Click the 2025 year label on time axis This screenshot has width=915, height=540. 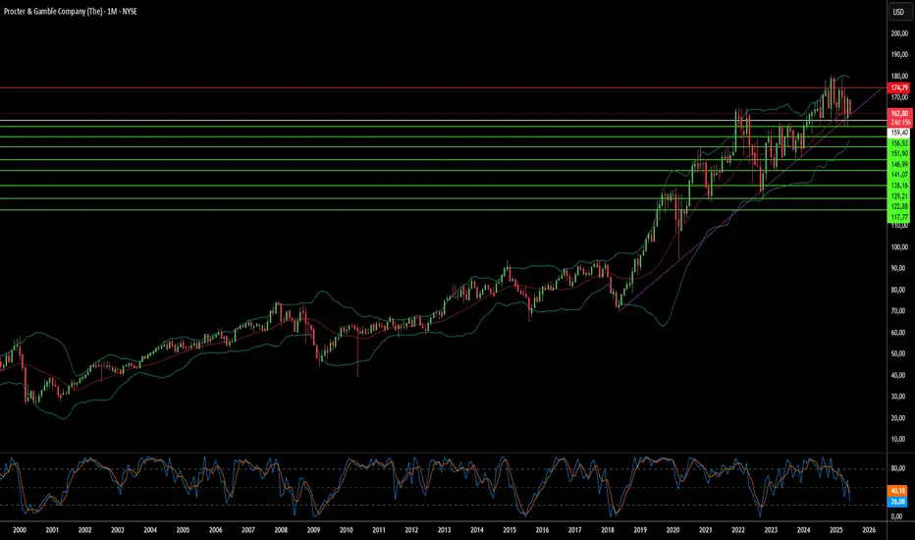pyautogui.click(x=836, y=530)
